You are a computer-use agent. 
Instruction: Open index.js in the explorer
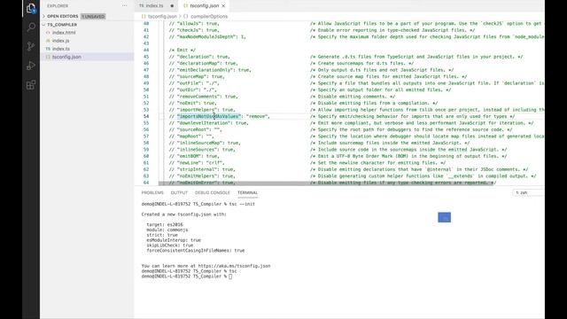coord(60,41)
